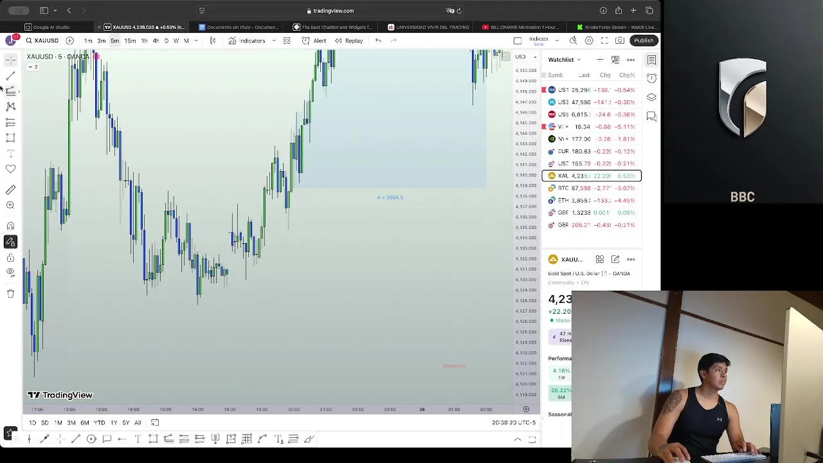Open the watchlist more options menu
Viewport: 823px width, 463px height.
[631, 60]
